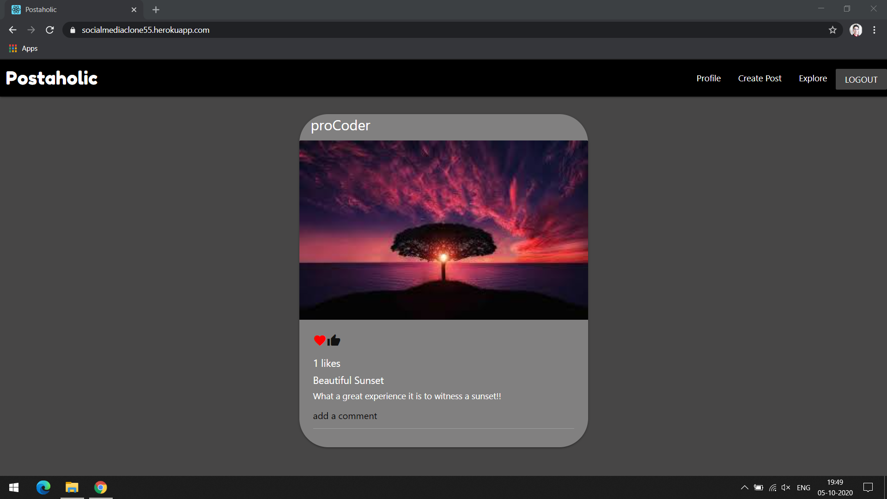The image size is (887, 499).
Task: Open the Profile nav link
Action: pos(708,79)
